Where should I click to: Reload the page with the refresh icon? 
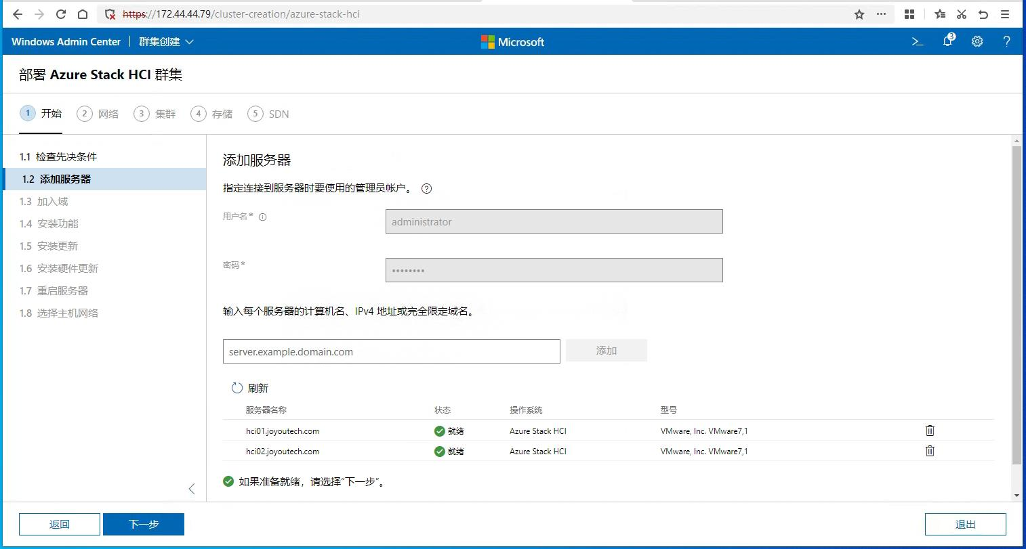(60, 14)
